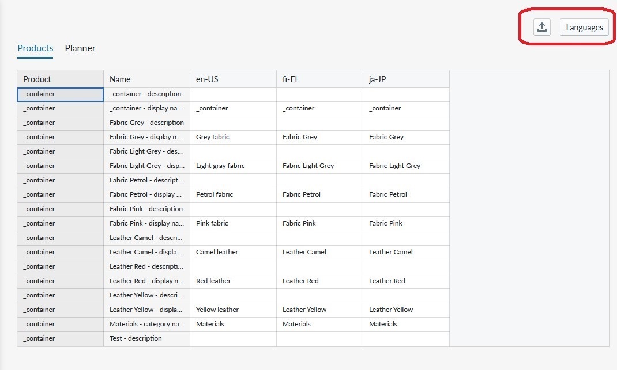Image resolution: width=617 pixels, height=370 pixels.
Task: Click the 'Leather Camel - descri...' cell
Action: tap(147, 238)
